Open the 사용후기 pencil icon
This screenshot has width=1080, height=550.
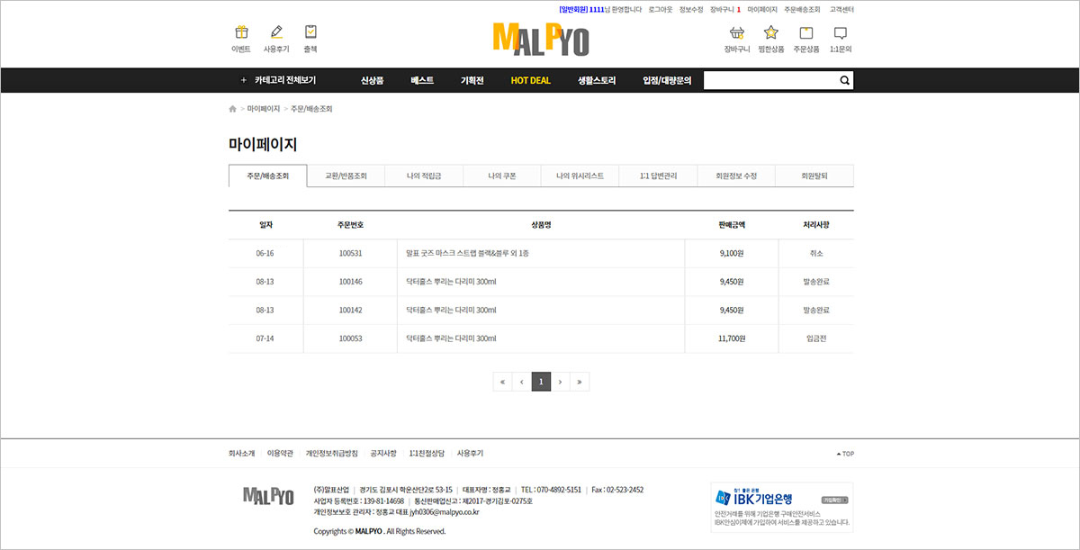coord(276,32)
